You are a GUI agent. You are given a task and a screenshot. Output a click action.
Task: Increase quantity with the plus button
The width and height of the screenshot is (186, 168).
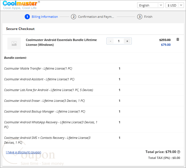[127, 41]
